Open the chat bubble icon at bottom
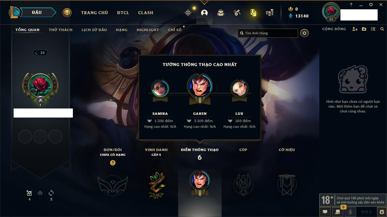387x217 pixels. click(325, 212)
